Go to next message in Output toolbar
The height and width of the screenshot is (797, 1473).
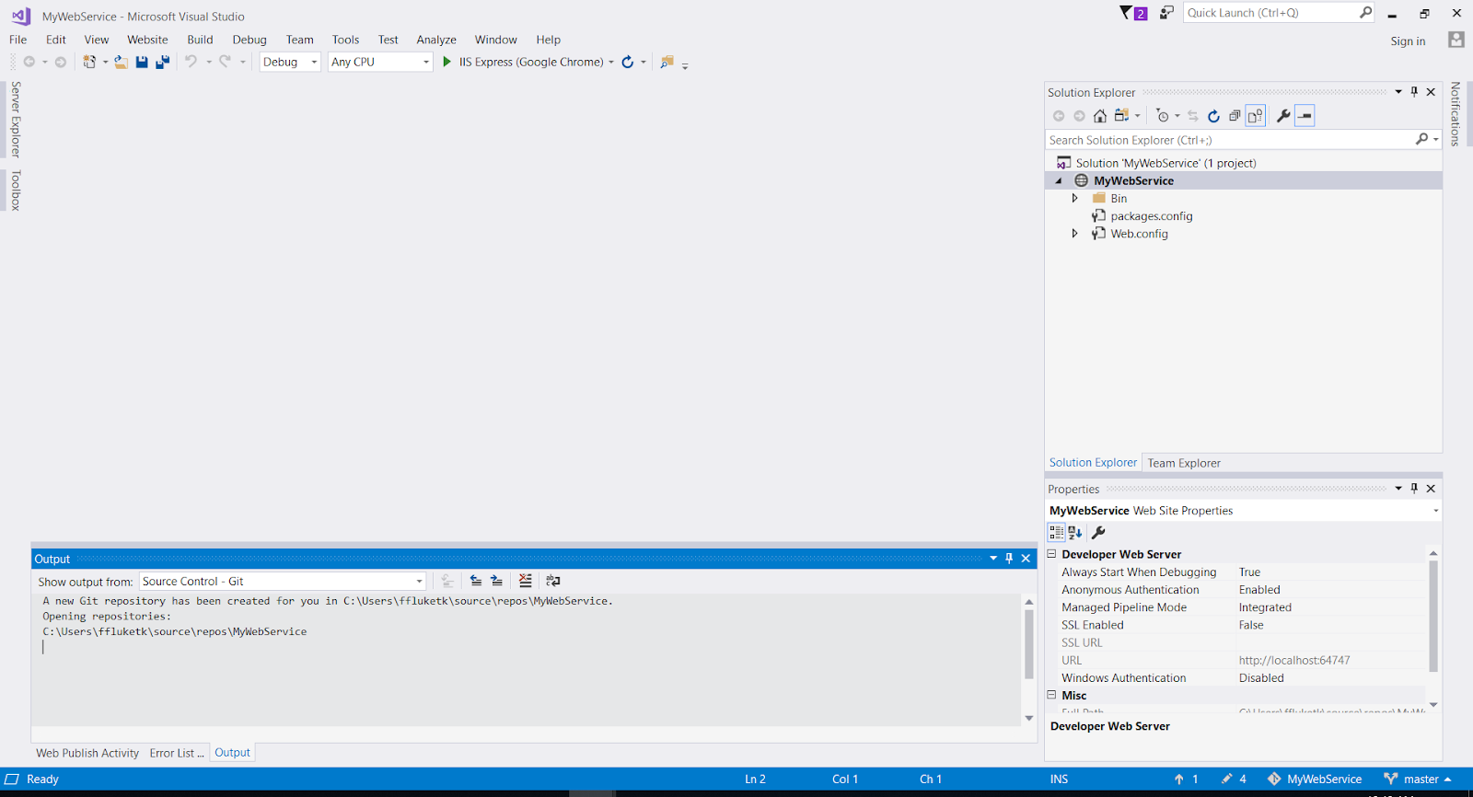point(497,581)
